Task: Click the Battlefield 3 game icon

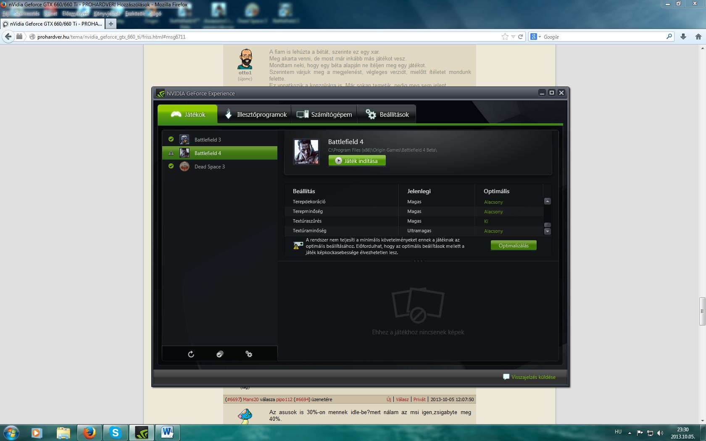Action: click(184, 139)
